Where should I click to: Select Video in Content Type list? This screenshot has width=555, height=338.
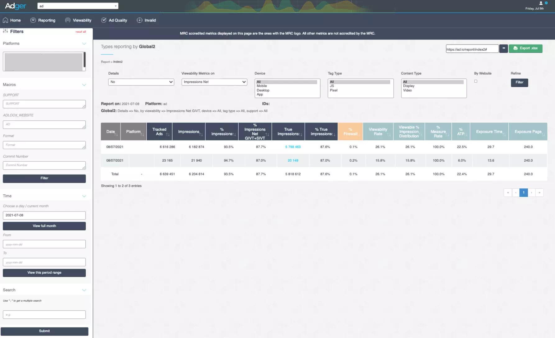point(407,90)
